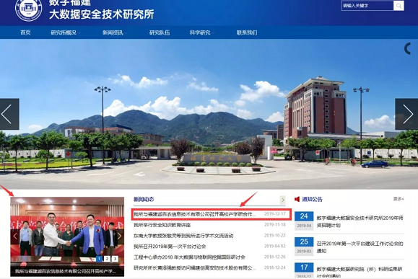The image size is (418, 279).
Task: Click the university seal logo
Action: click(29, 8)
